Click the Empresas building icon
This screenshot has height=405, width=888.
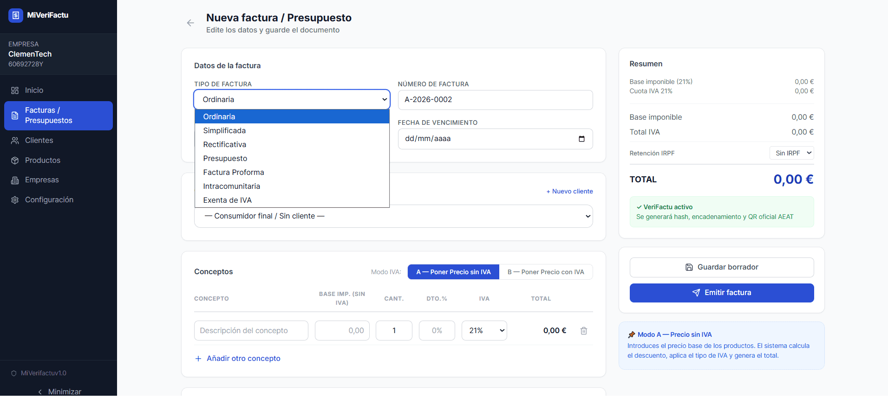pos(15,180)
